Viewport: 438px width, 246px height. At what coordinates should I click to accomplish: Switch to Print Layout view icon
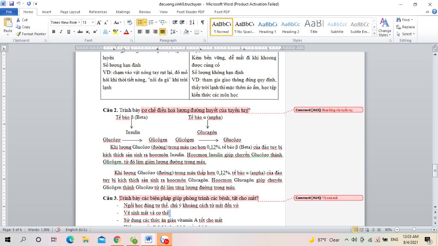[x=355, y=230]
